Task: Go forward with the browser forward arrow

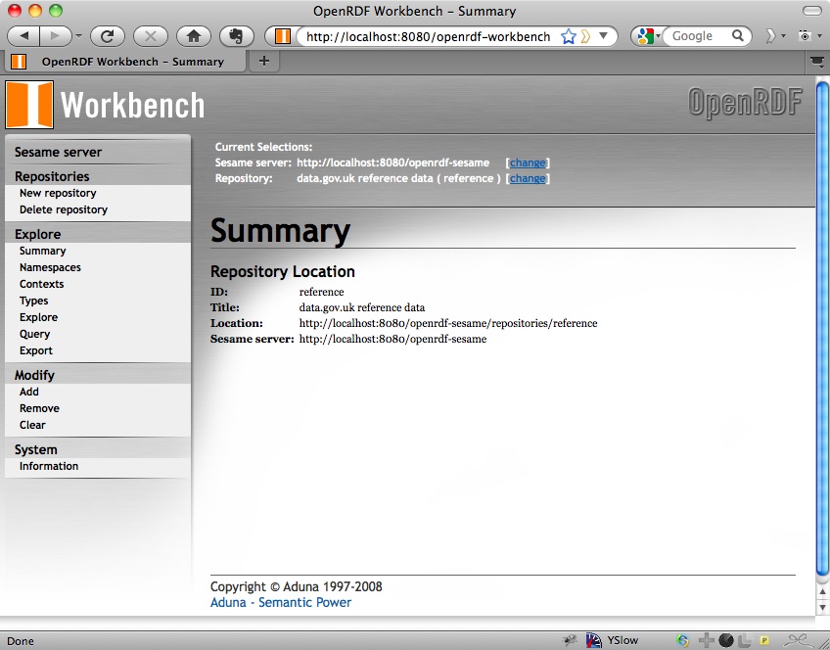Action: (x=55, y=36)
